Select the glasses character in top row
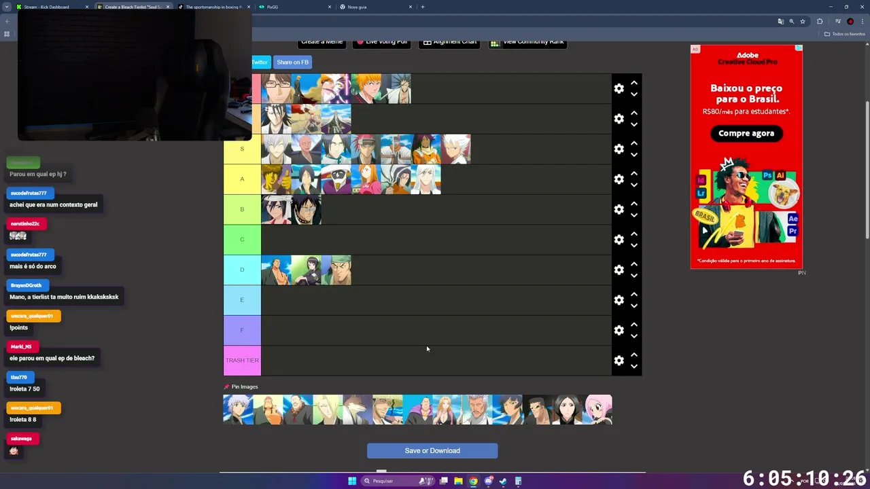Image resolution: width=870 pixels, height=489 pixels. (276, 88)
